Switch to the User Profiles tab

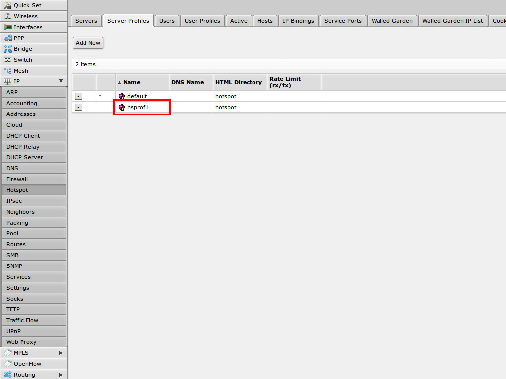click(202, 21)
